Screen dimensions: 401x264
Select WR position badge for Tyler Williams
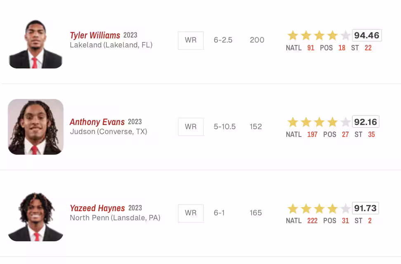tap(191, 40)
